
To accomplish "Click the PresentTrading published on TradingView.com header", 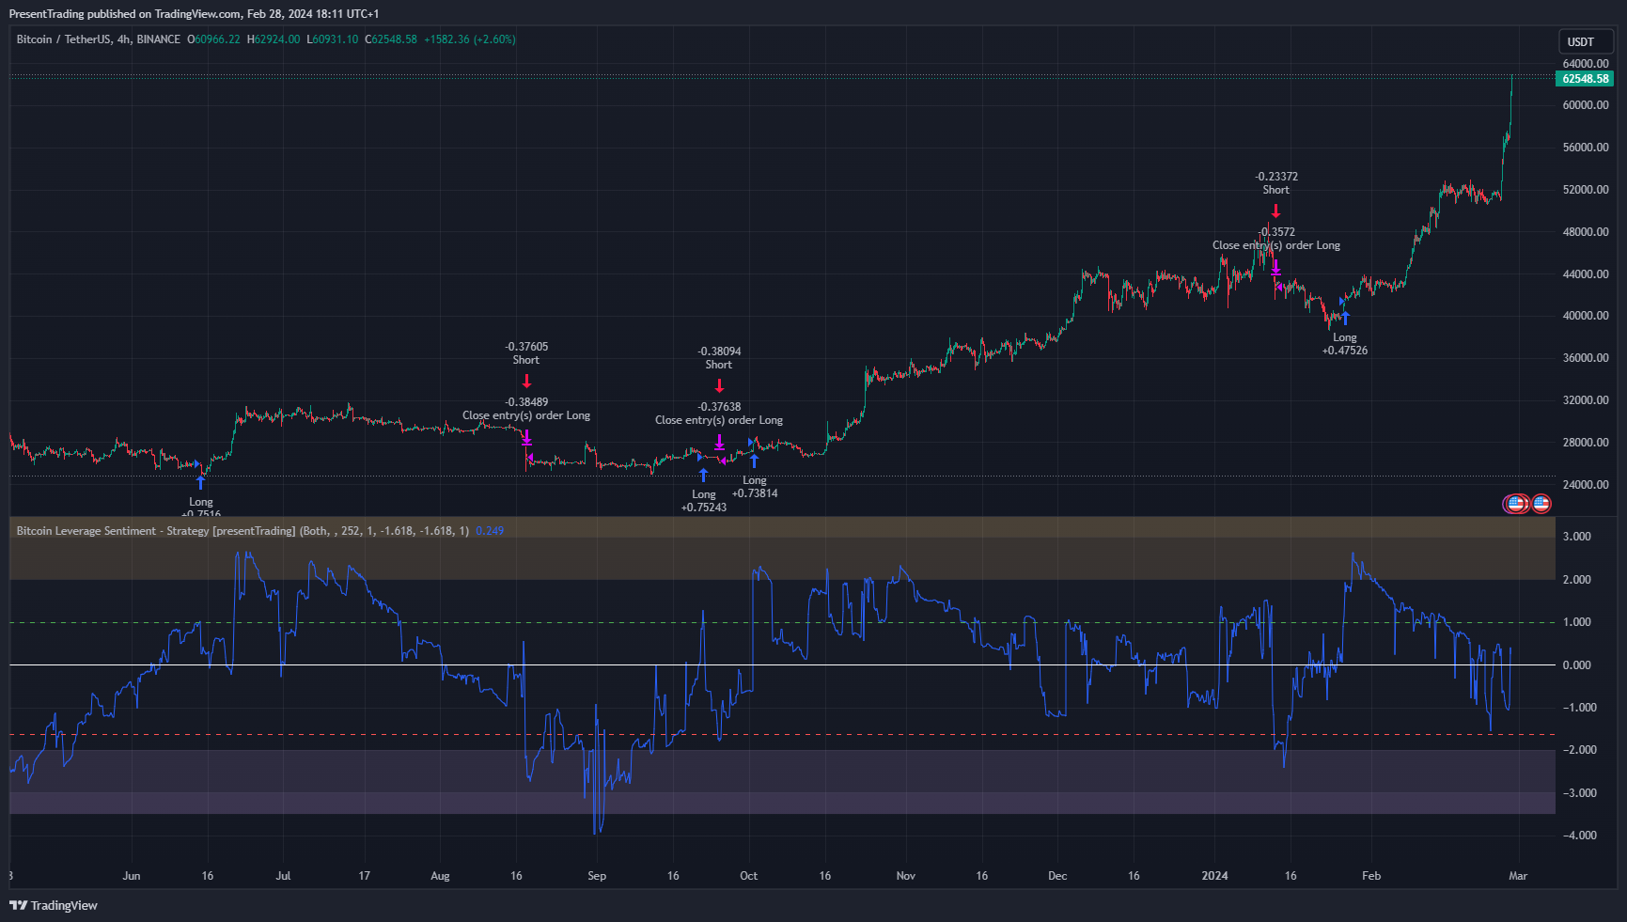I will [x=194, y=14].
